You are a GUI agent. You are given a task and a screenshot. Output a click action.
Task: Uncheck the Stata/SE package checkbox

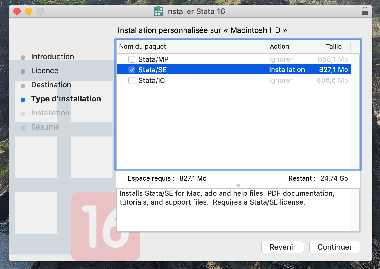click(x=132, y=70)
